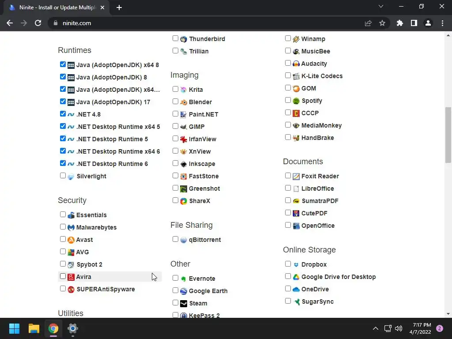Share this page from address bar

368,23
